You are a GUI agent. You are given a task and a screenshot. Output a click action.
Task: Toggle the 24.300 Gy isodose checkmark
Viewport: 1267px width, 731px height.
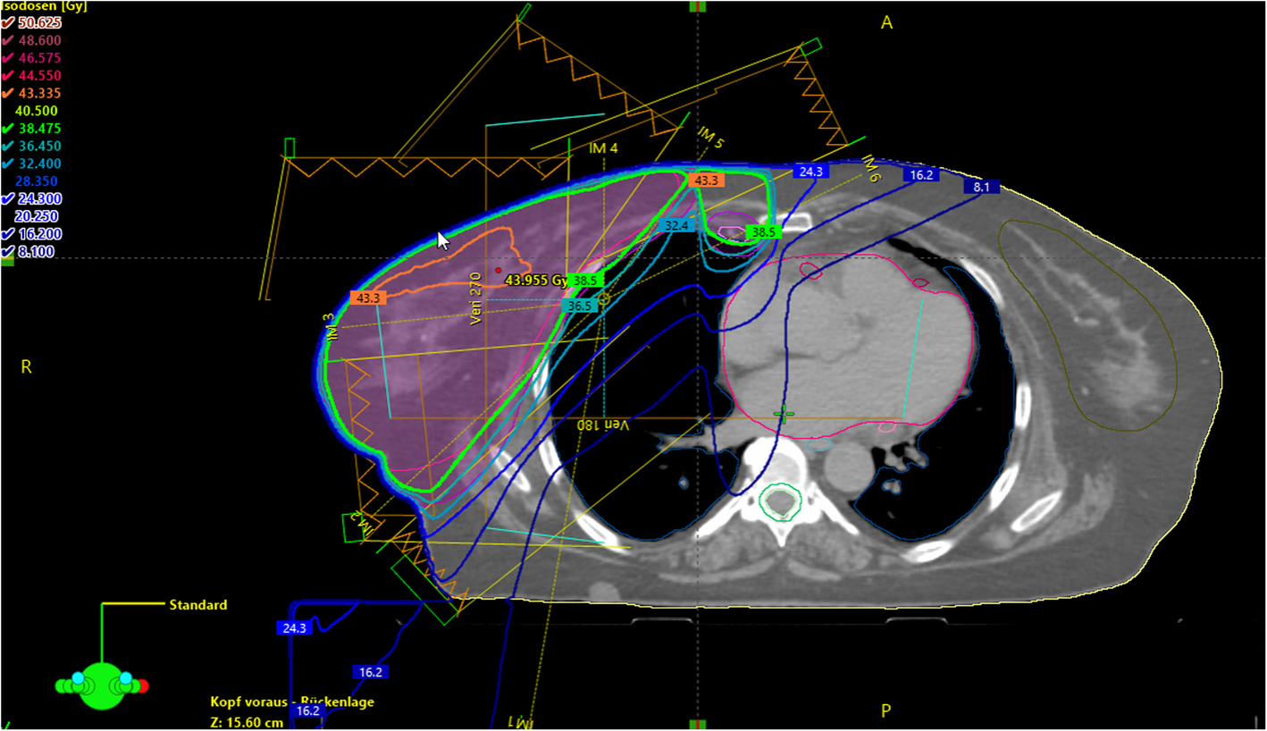[8, 198]
